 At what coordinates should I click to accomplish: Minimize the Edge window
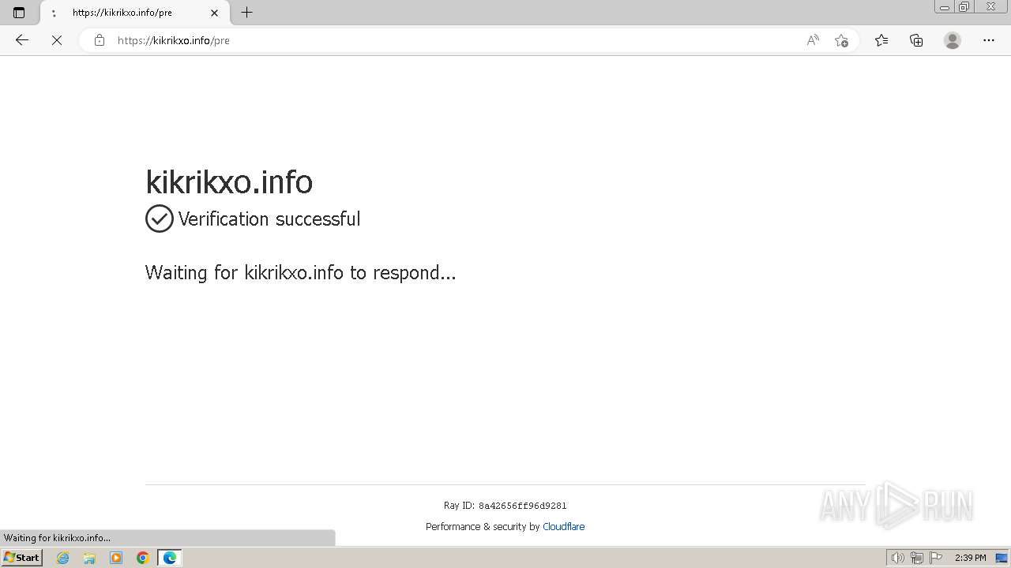[x=944, y=7]
